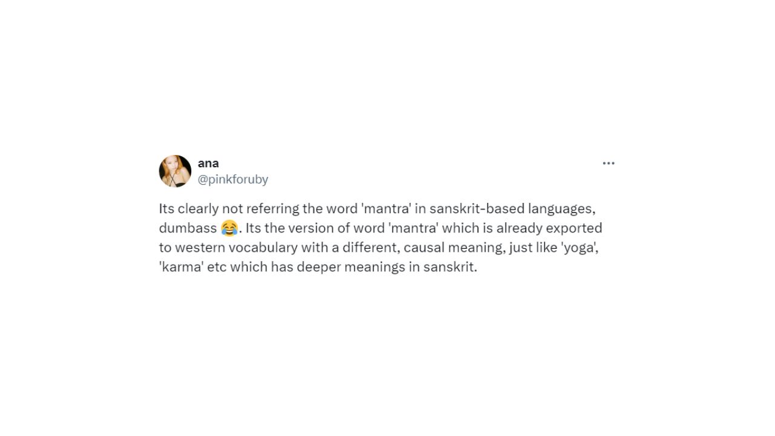Open ana's profile via the display name
This screenshot has height=436, width=775.
tap(209, 163)
